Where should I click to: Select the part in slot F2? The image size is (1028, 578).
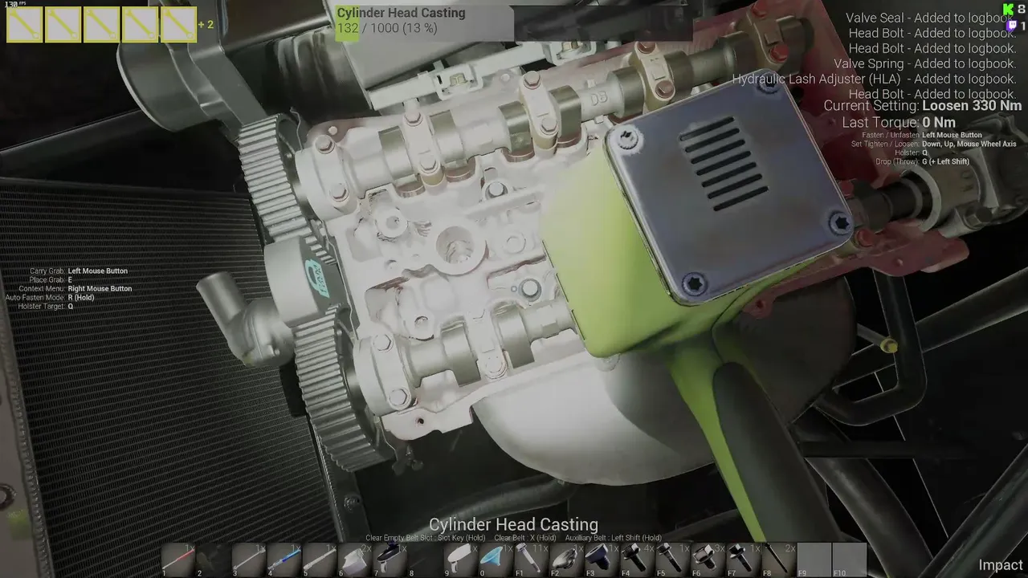click(x=567, y=560)
